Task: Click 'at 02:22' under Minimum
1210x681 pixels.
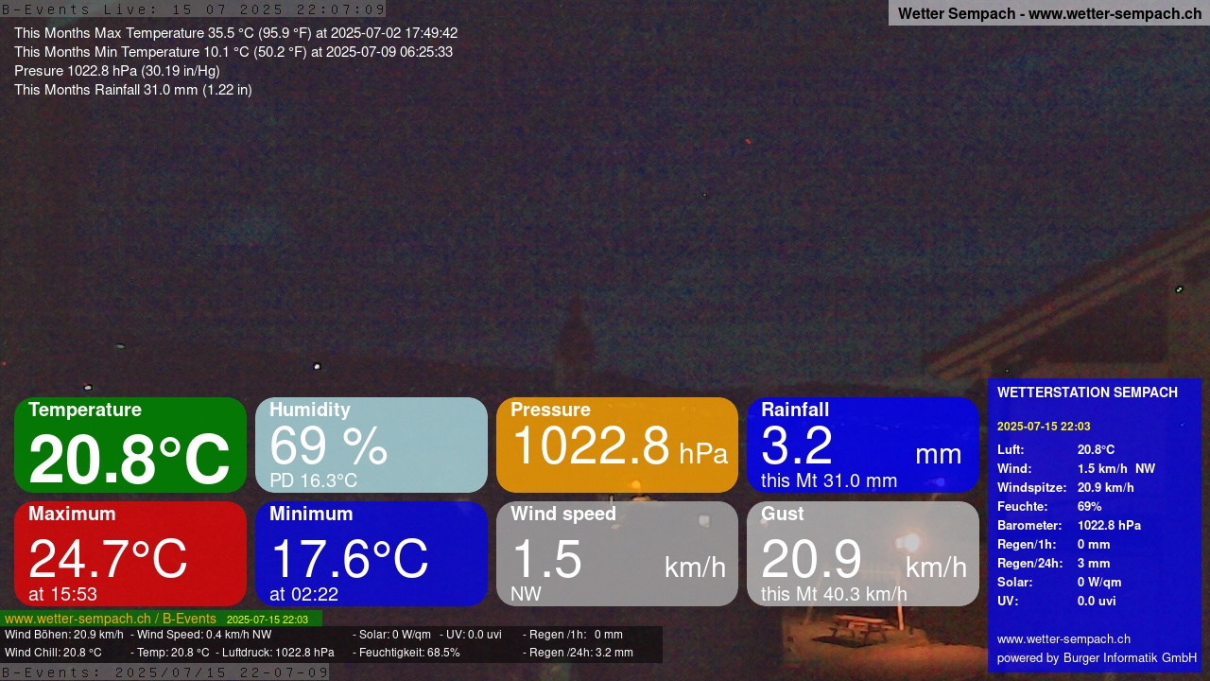Action: tap(303, 594)
